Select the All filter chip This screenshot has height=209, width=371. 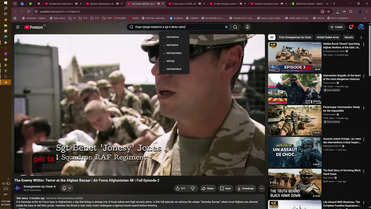[x=272, y=37]
